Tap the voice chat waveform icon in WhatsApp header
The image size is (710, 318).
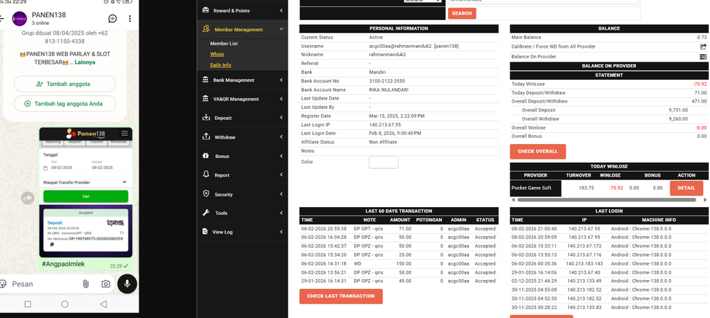coord(113,19)
